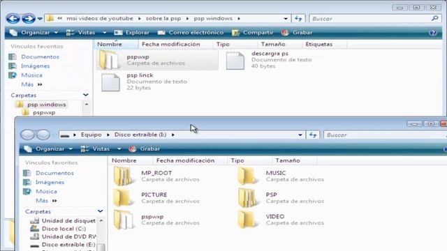Click Buscar field in Disco extraíble window
The image size is (447, 251).
[x=385, y=135]
